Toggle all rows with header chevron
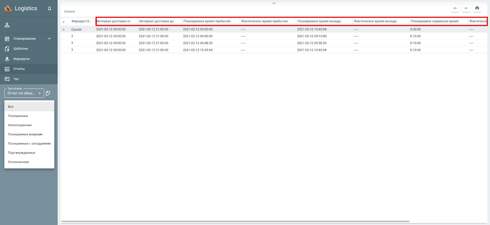This screenshot has height=225, width=490. click(x=64, y=22)
